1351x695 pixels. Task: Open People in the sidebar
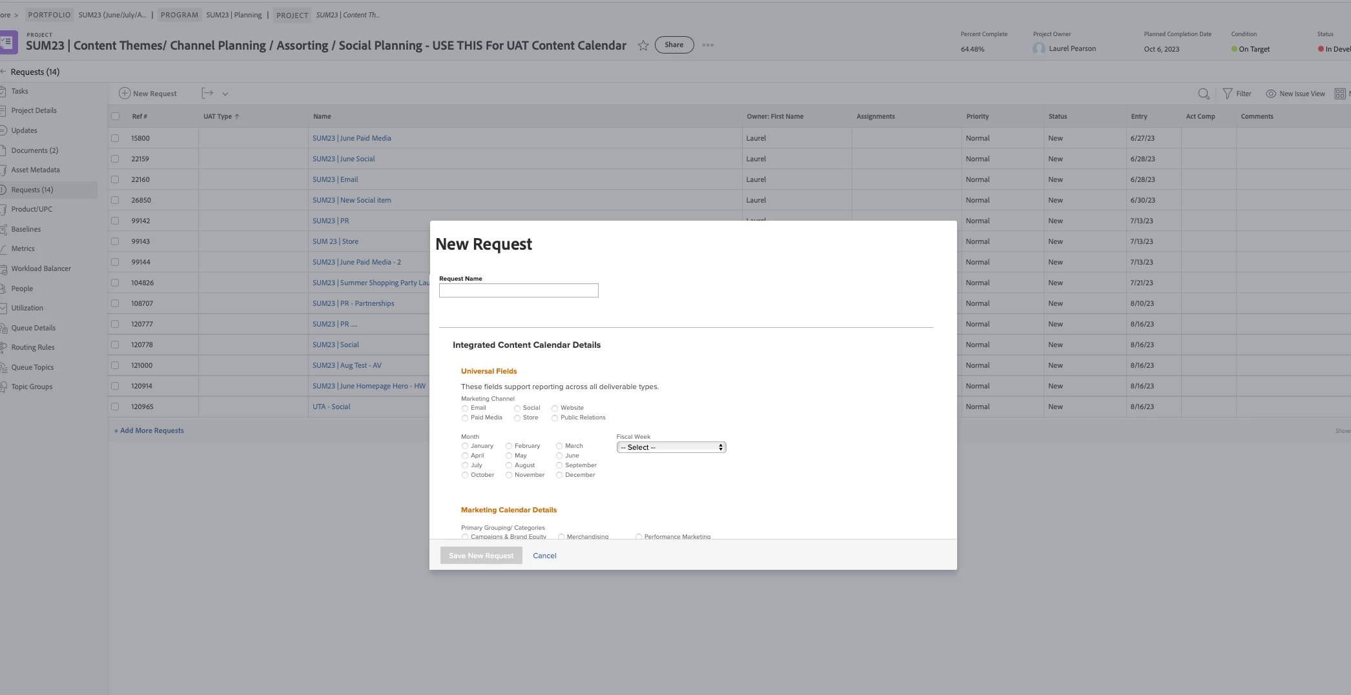[x=22, y=288]
